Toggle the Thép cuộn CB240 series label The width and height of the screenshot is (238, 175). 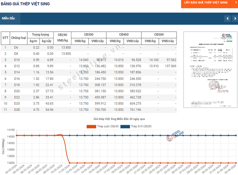107,126
